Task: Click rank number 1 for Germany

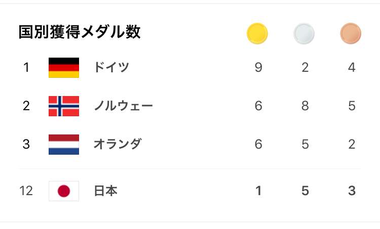Action: pyautogui.click(x=26, y=67)
